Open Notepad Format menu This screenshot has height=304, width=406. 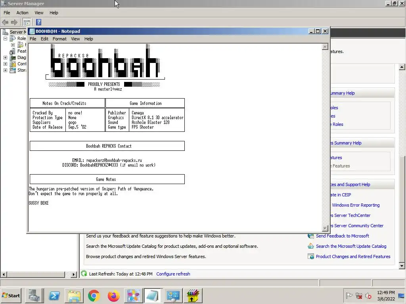click(59, 39)
